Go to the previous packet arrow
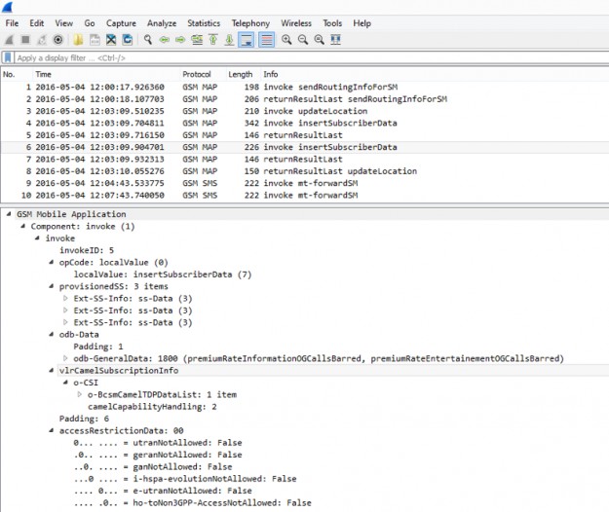 (x=164, y=40)
